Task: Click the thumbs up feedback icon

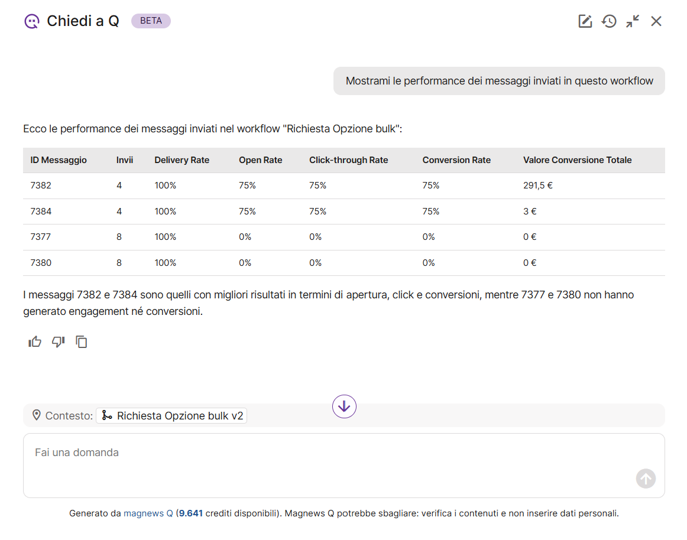Action: (35, 341)
